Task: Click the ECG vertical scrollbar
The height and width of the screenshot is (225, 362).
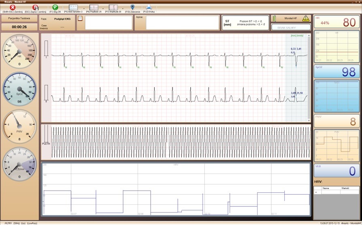Action: pos(309,77)
